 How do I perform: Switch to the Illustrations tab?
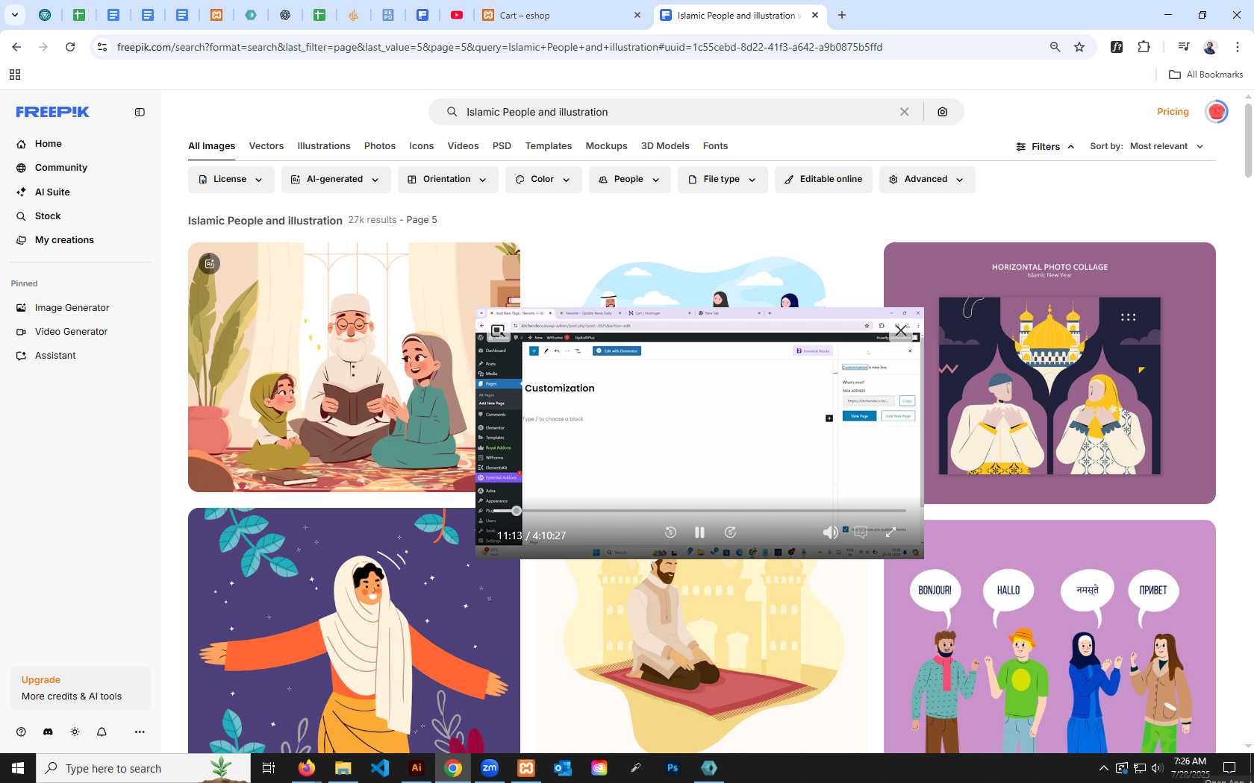tap(324, 146)
